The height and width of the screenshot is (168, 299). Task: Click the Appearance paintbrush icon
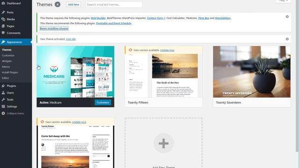(3, 42)
